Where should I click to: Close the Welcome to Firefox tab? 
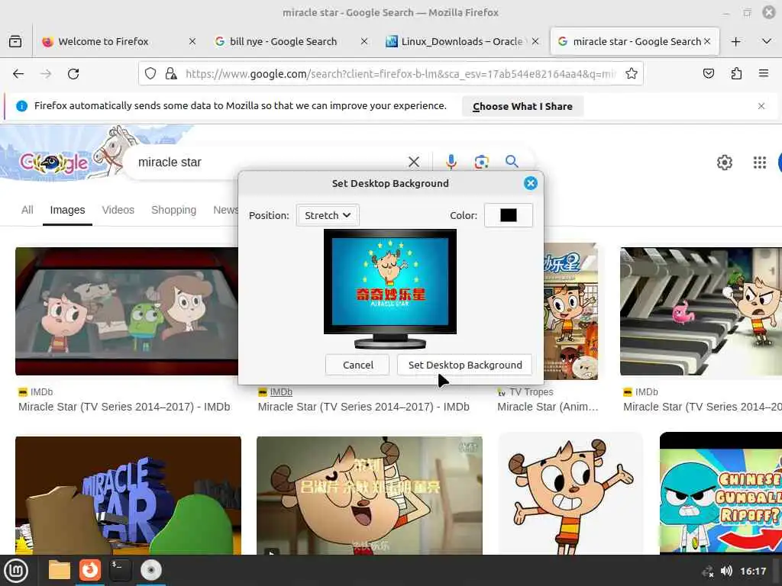click(x=192, y=41)
